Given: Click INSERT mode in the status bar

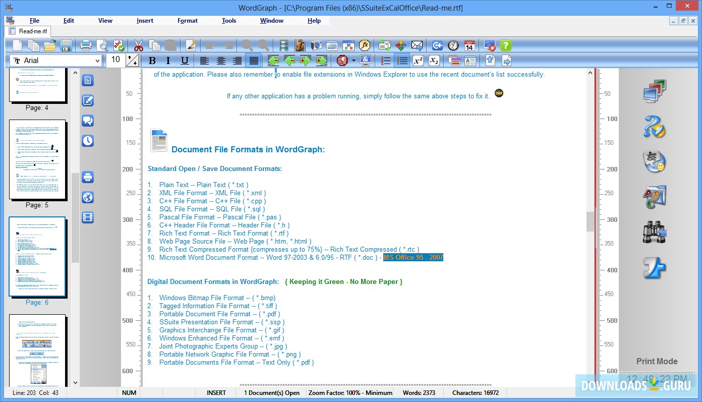Looking at the screenshot, I should tap(216, 392).
